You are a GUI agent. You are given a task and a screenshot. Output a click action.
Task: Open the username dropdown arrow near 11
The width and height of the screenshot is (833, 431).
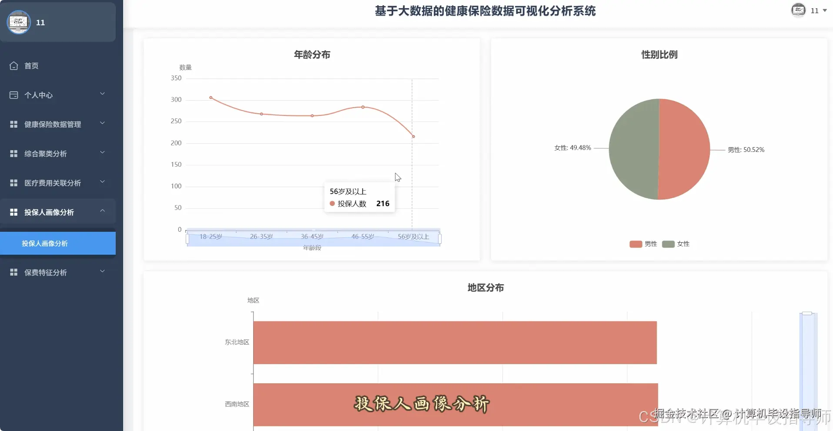826,10
